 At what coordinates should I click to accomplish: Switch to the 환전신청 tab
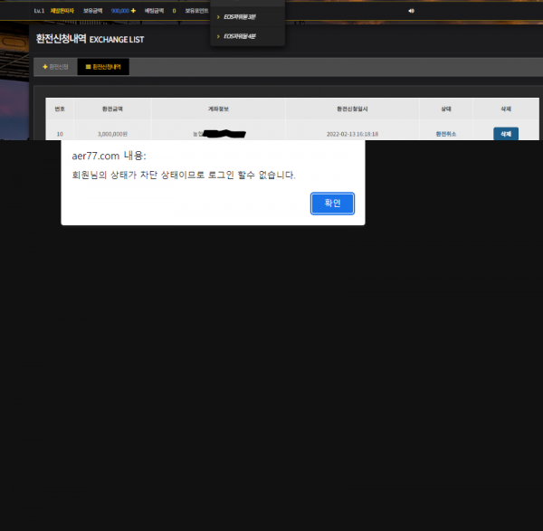click(55, 67)
